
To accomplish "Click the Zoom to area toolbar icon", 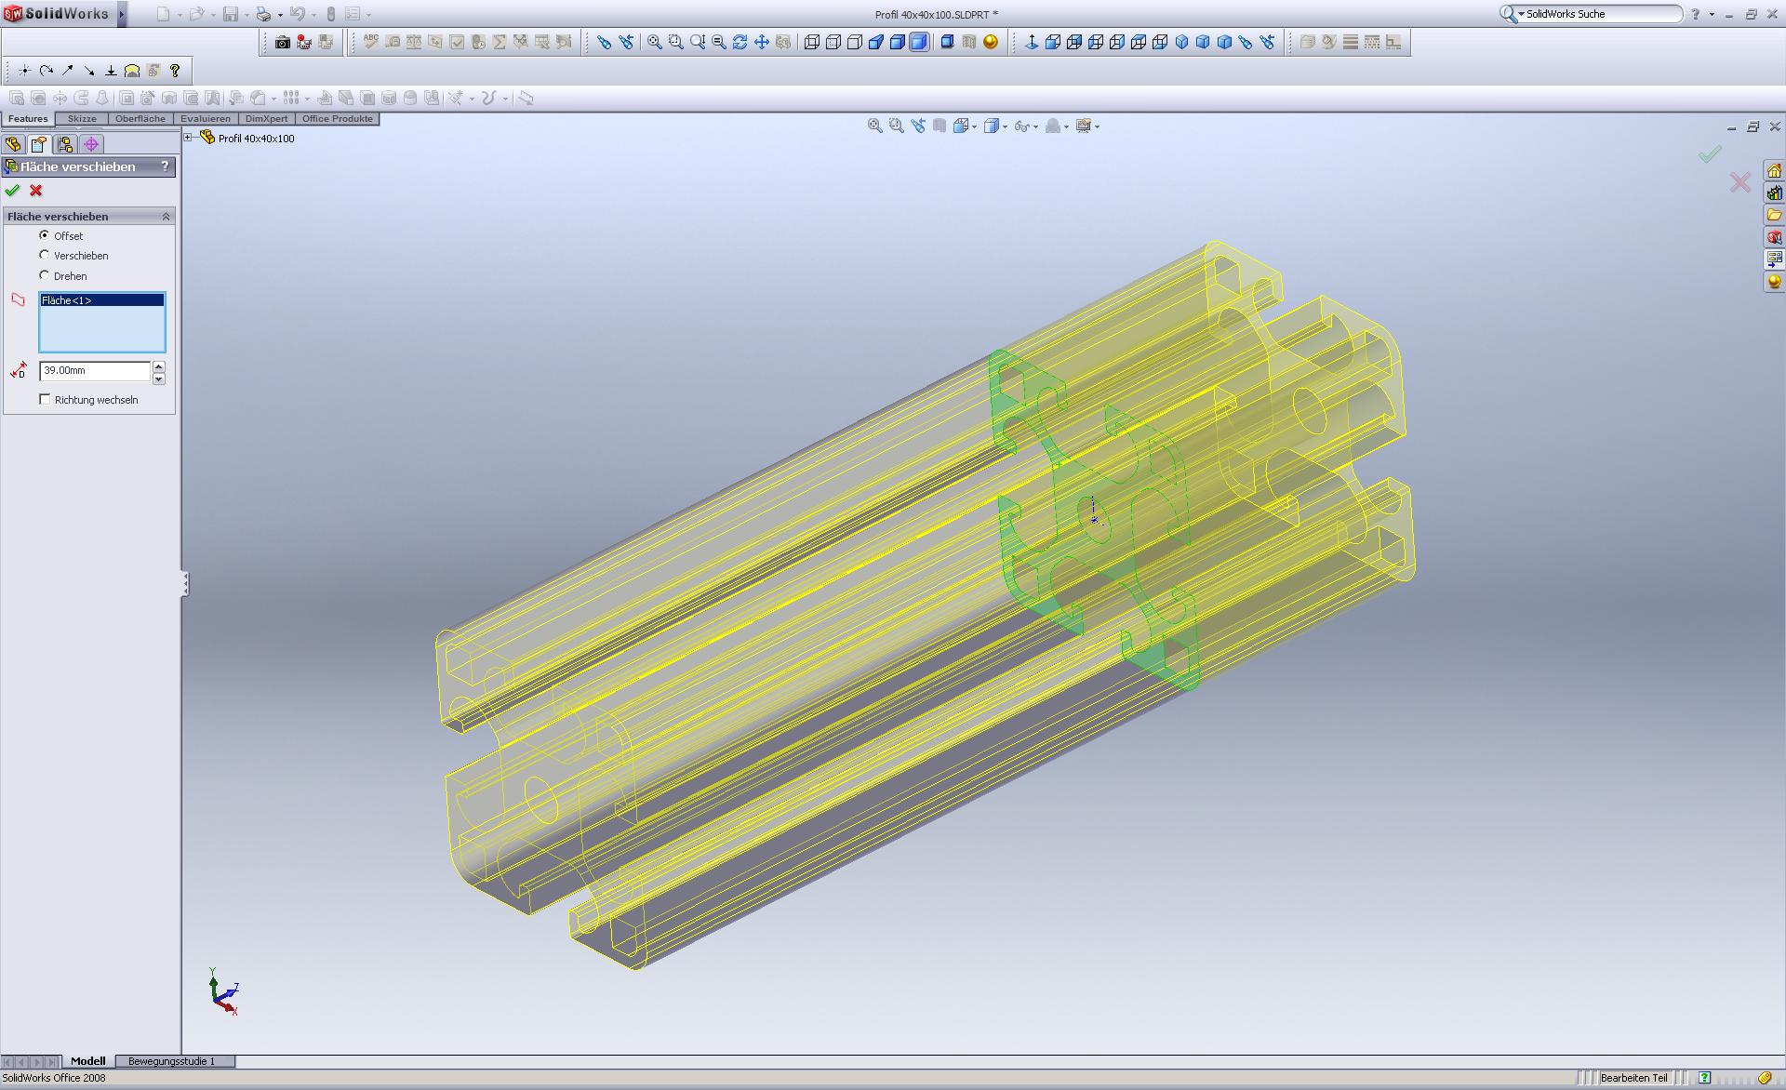I will [x=676, y=42].
